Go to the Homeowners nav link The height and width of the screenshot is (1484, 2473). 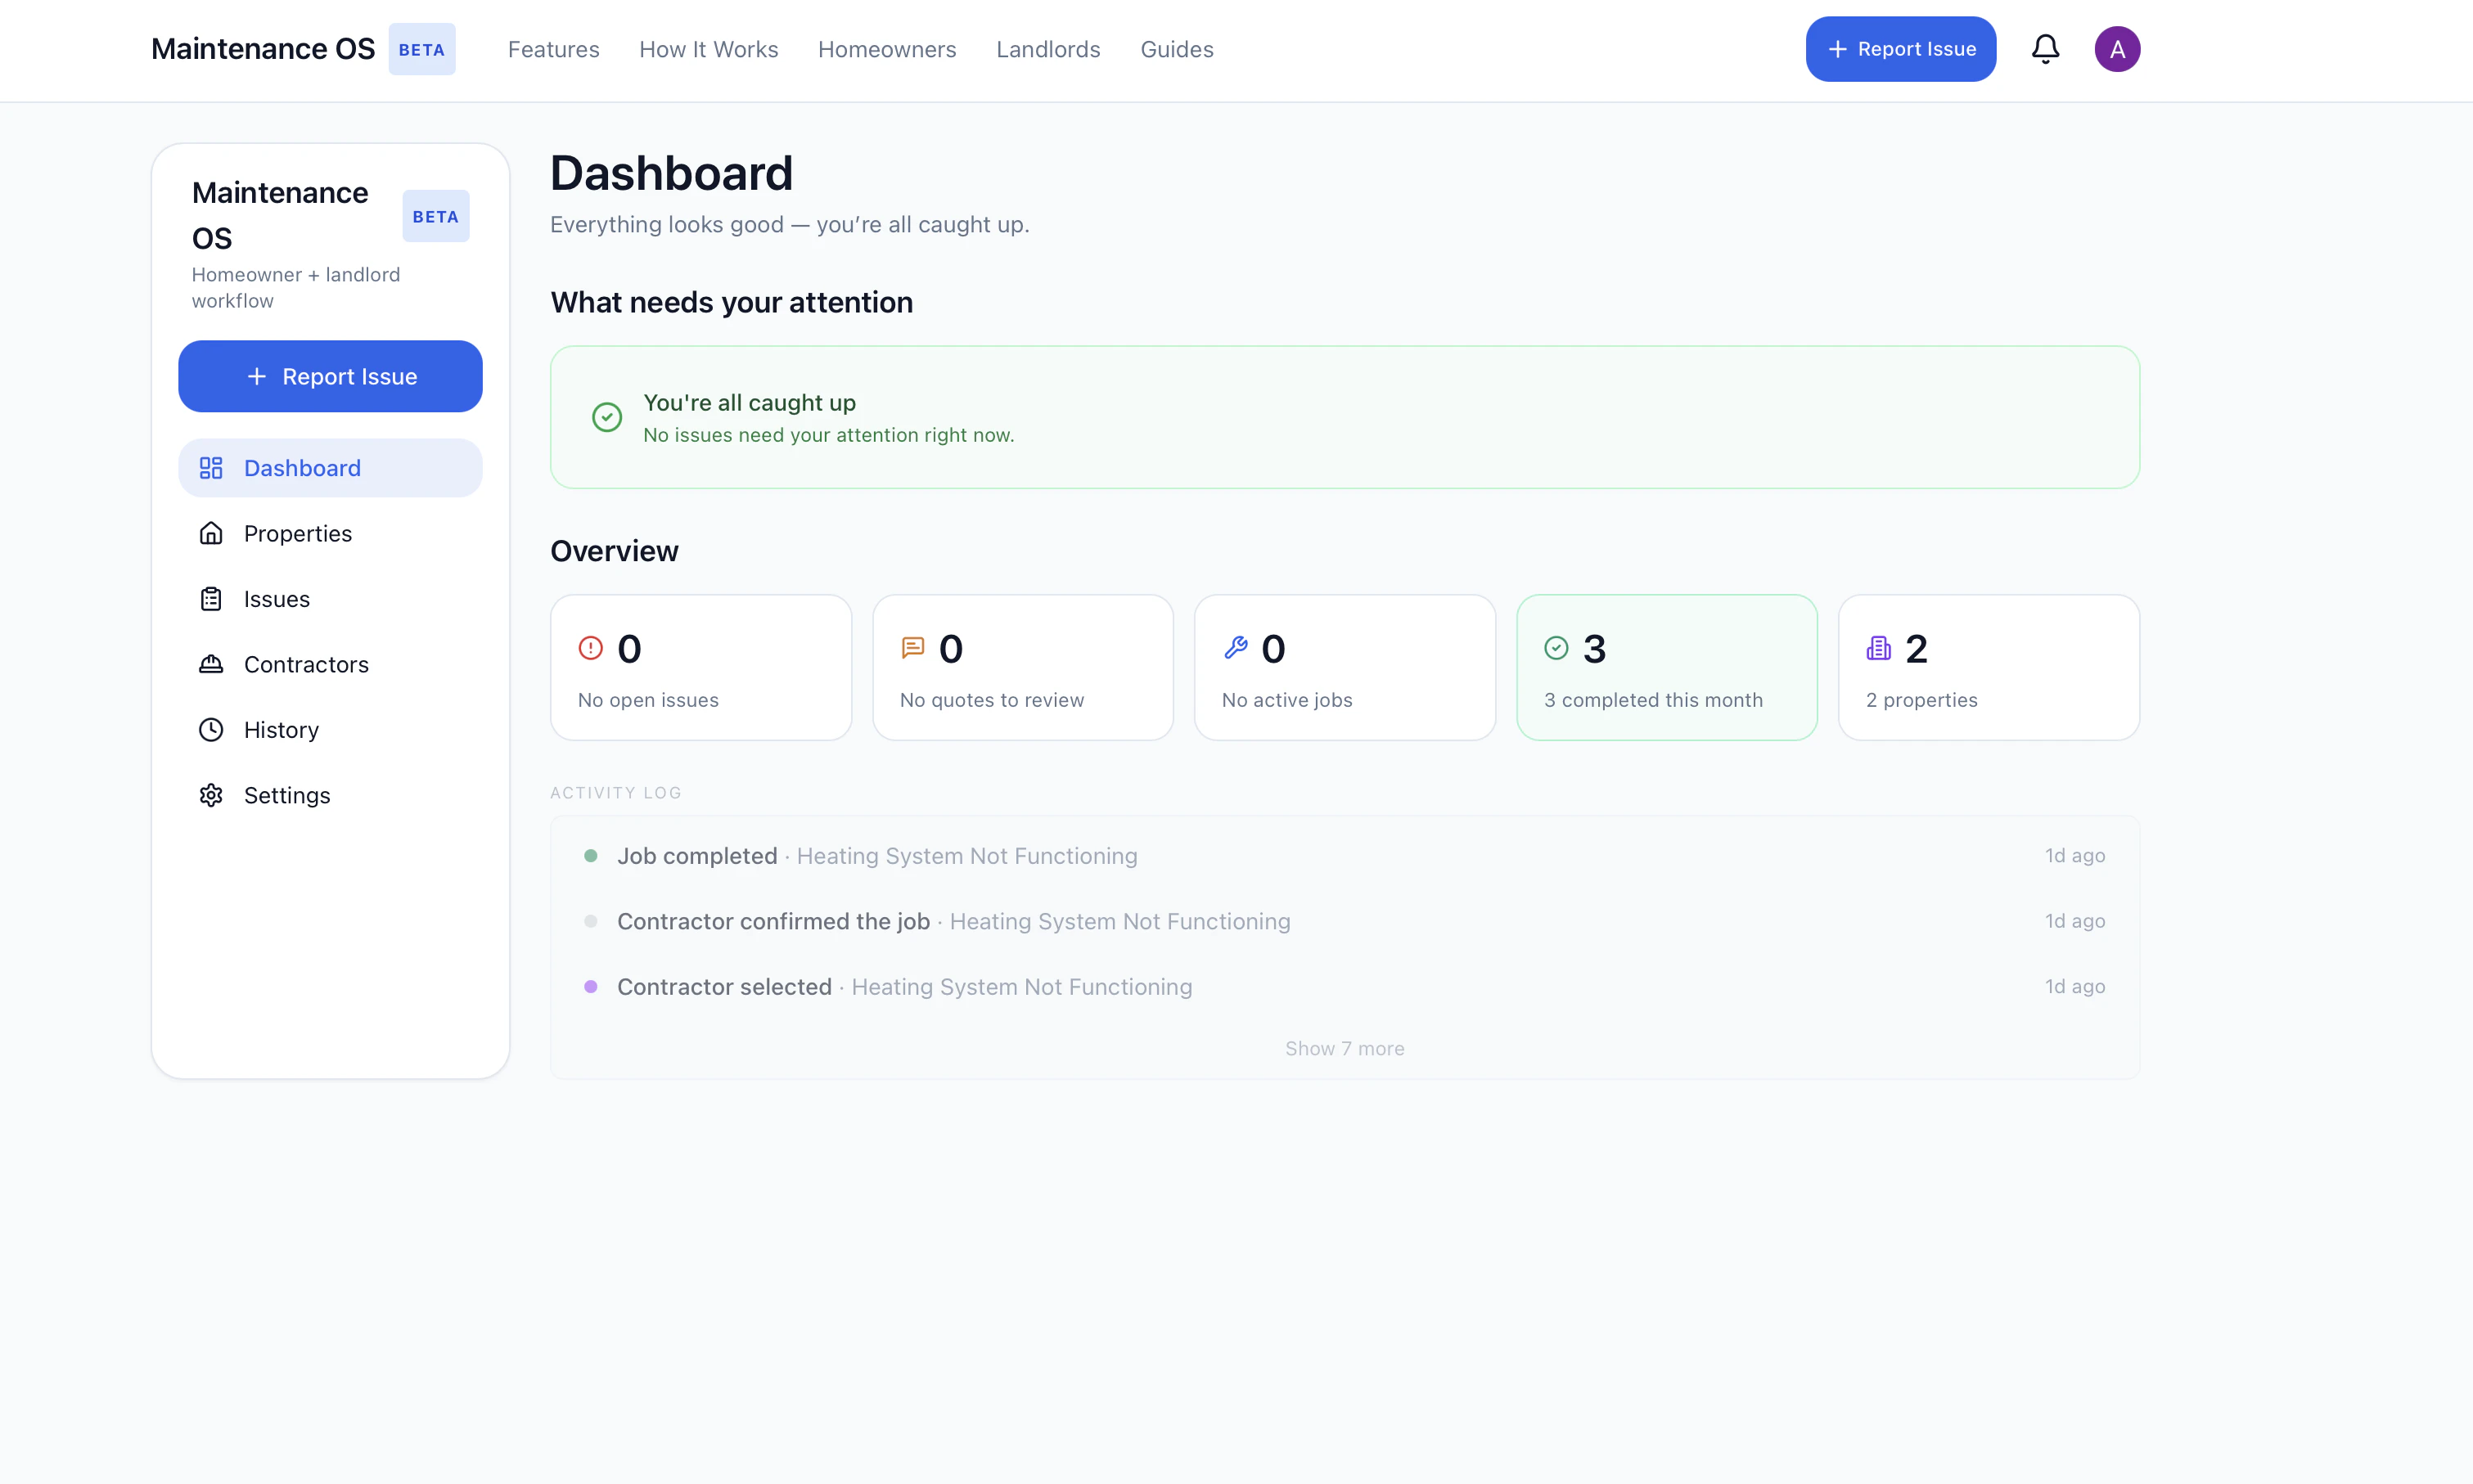tap(886, 49)
